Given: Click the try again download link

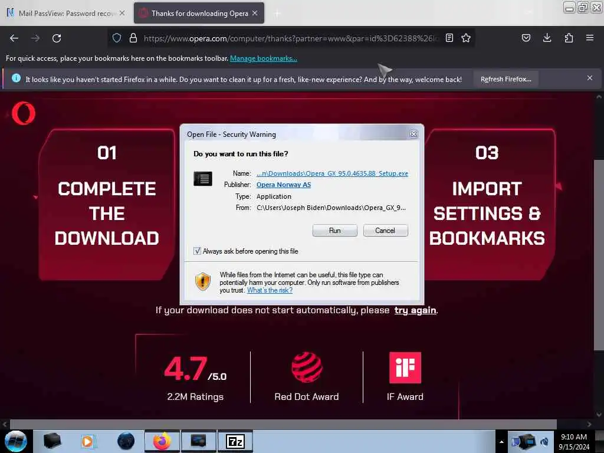Looking at the screenshot, I should tap(415, 310).
